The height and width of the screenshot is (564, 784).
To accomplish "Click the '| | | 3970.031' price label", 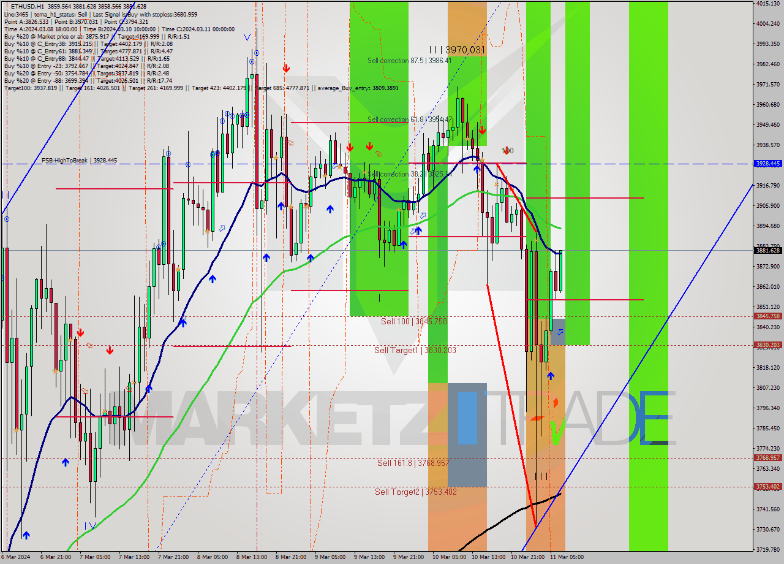I will (457, 50).
